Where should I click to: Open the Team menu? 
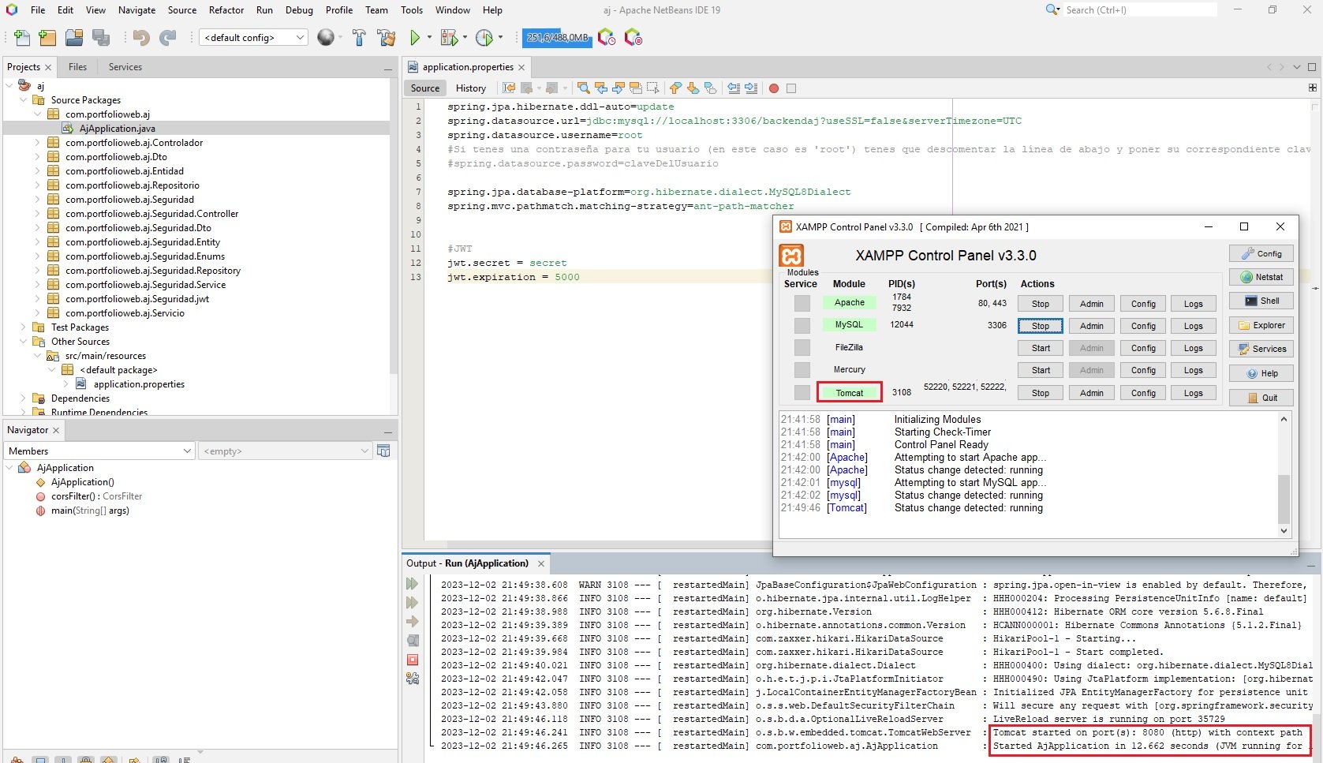(376, 10)
